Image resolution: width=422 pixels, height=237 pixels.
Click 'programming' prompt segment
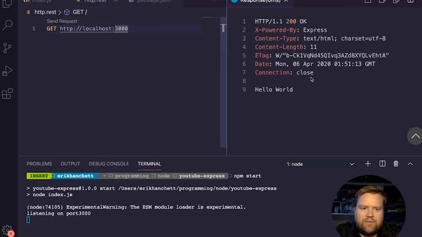point(132,176)
